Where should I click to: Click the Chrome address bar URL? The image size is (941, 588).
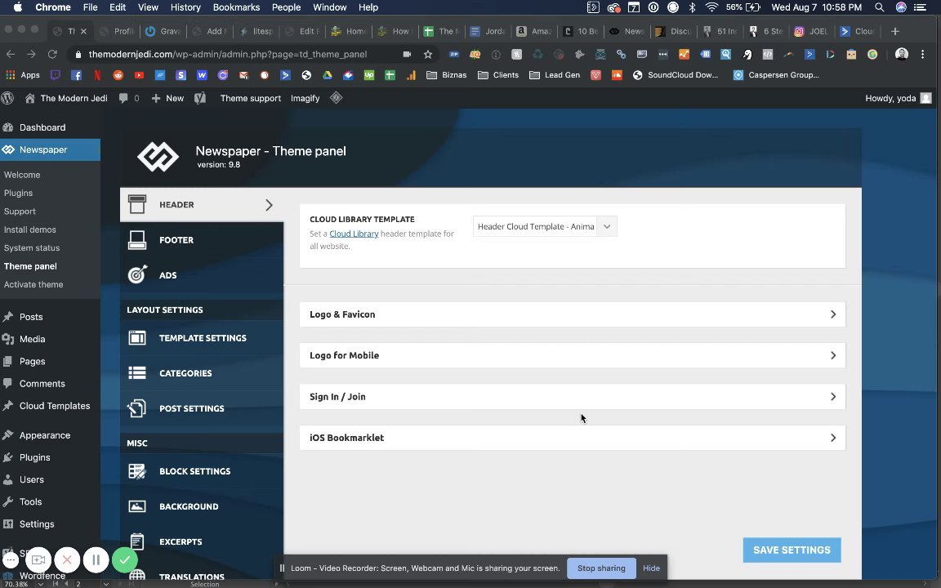227,54
